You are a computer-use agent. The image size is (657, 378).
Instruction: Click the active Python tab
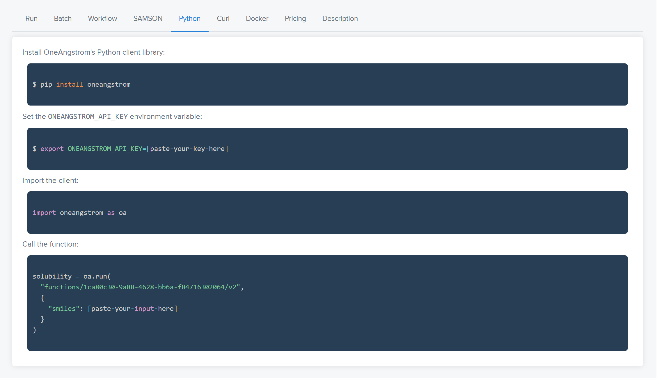tap(189, 19)
